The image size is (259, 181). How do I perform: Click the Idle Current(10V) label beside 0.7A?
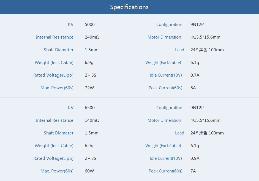166,75
